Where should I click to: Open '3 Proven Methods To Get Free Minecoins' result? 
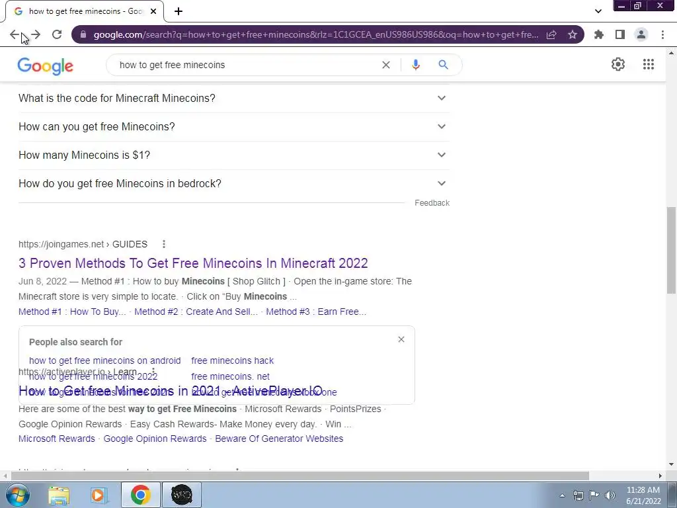pyautogui.click(x=193, y=263)
